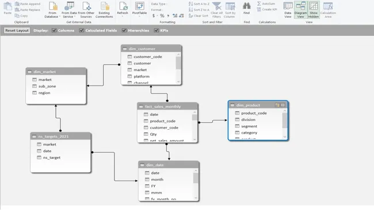The height and width of the screenshot is (210, 374).
Task: Open the Find binoculars tool
Action: coord(247,9)
